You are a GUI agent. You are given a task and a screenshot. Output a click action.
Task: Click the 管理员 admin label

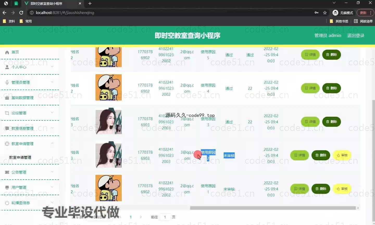point(328,35)
